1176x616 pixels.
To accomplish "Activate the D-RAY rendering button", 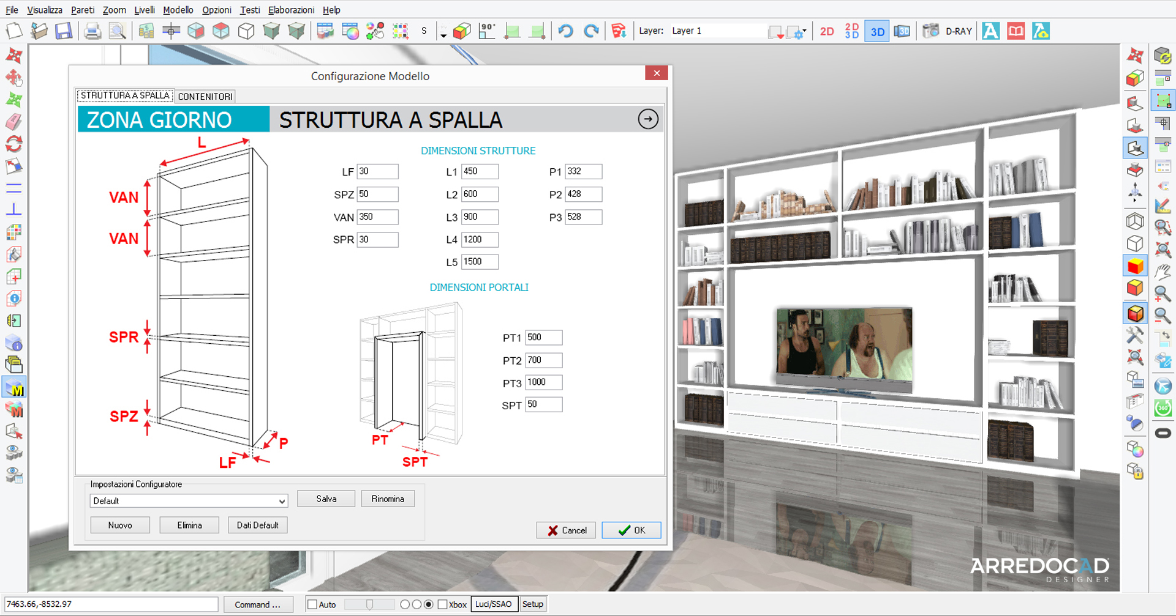I will click(958, 31).
